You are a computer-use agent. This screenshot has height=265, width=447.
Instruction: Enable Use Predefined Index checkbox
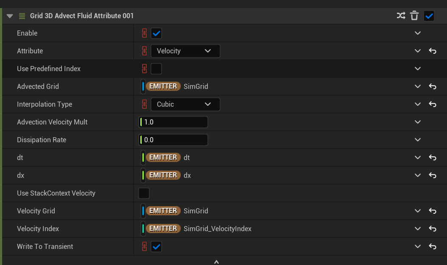[x=156, y=69]
